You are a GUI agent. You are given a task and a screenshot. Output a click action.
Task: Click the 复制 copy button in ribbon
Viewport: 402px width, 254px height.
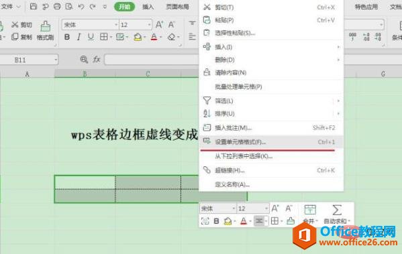click(21, 37)
